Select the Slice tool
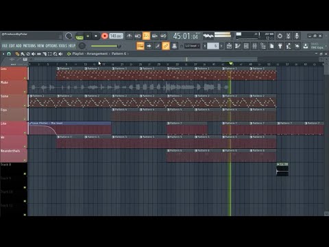The image size is (329, 247). coord(45,54)
